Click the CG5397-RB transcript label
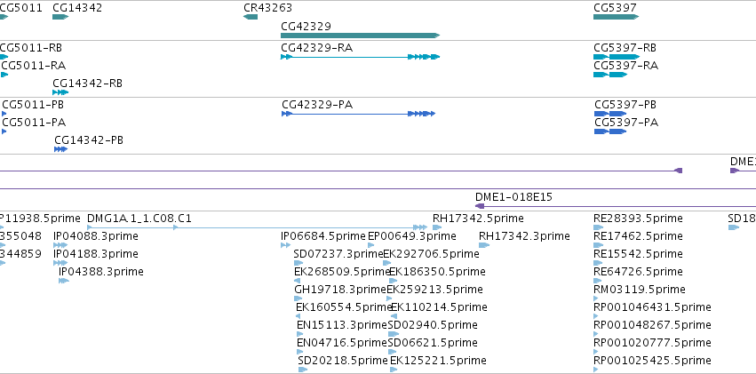The width and height of the screenshot is (756, 374). click(x=625, y=48)
